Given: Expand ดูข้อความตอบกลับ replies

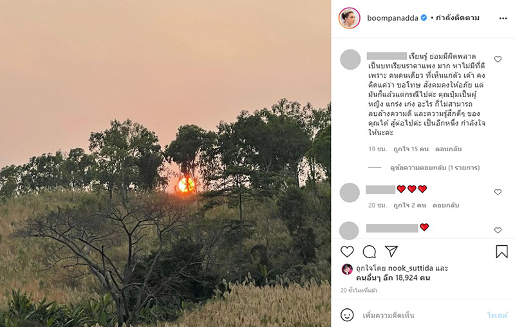Looking at the screenshot, I should click(x=435, y=167).
